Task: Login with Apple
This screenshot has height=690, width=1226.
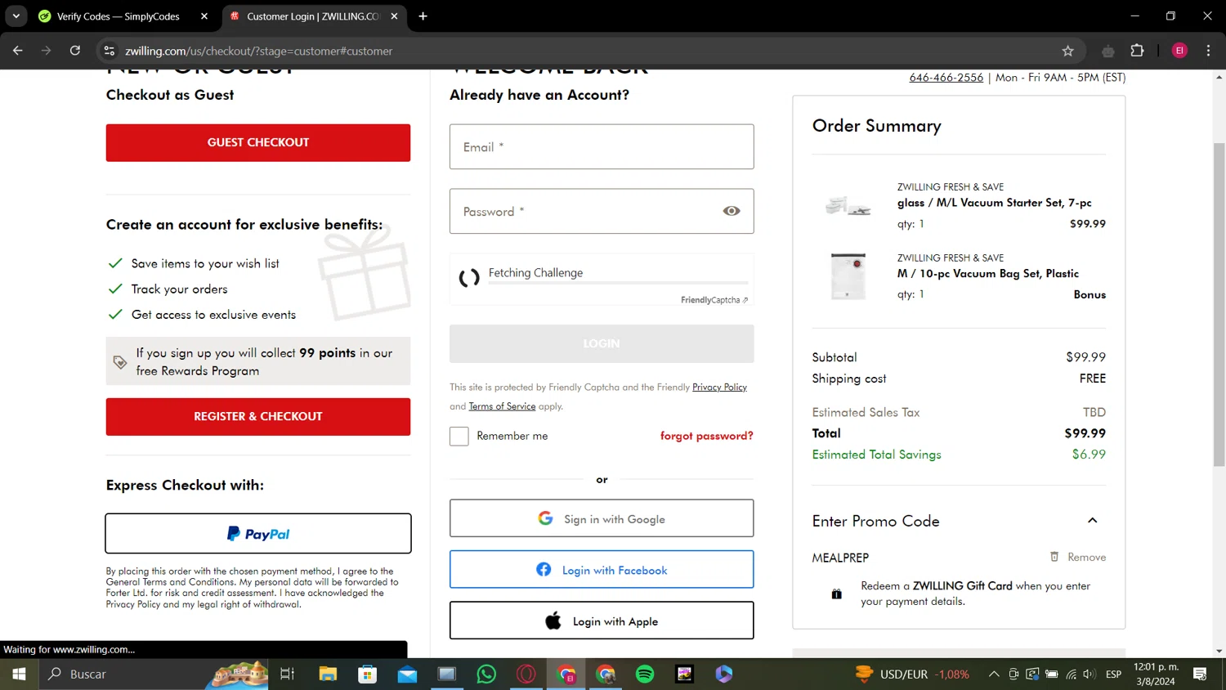Action: tap(602, 621)
